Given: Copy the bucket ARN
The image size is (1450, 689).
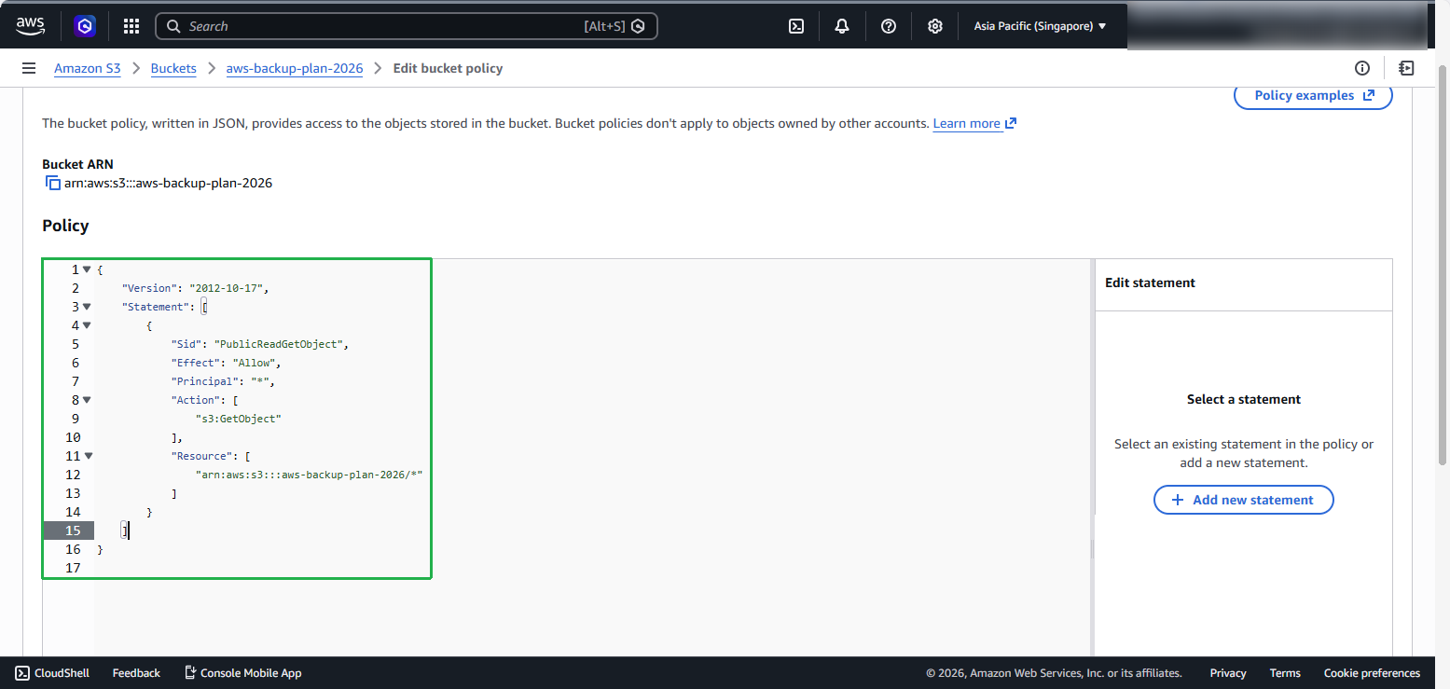Looking at the screenshot, I should coord(53,183).
